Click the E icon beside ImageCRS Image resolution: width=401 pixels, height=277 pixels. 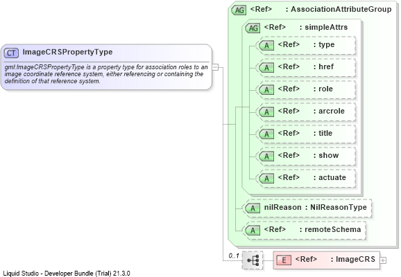pos(284,260)
